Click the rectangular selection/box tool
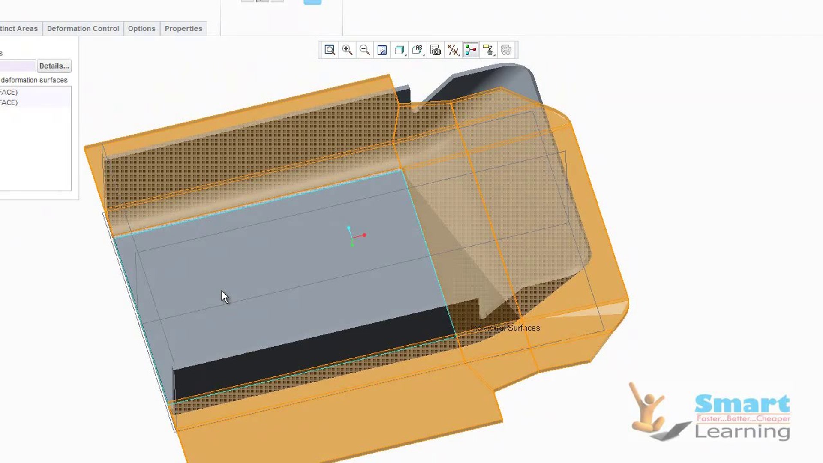 pos(383,50)
